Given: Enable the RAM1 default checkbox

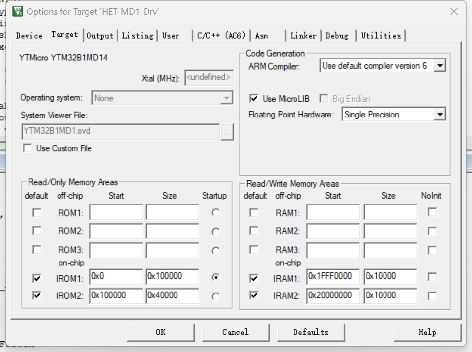Looking at the screenshot, I should click(x=254, y=213).
